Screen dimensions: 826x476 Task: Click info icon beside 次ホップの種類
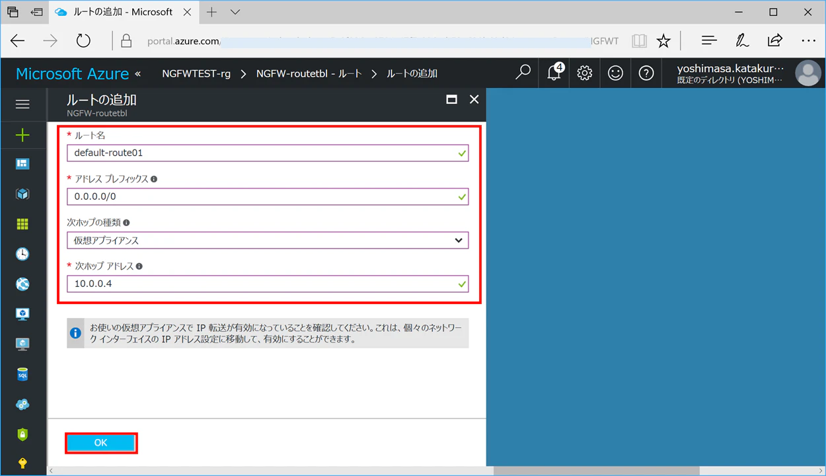point(126,223)
